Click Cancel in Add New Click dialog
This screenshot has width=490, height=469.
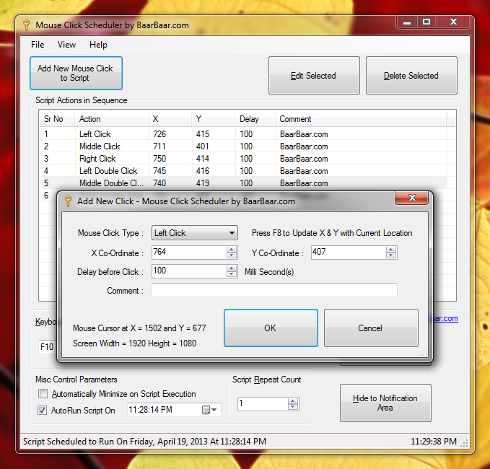(x=371, y=328)
